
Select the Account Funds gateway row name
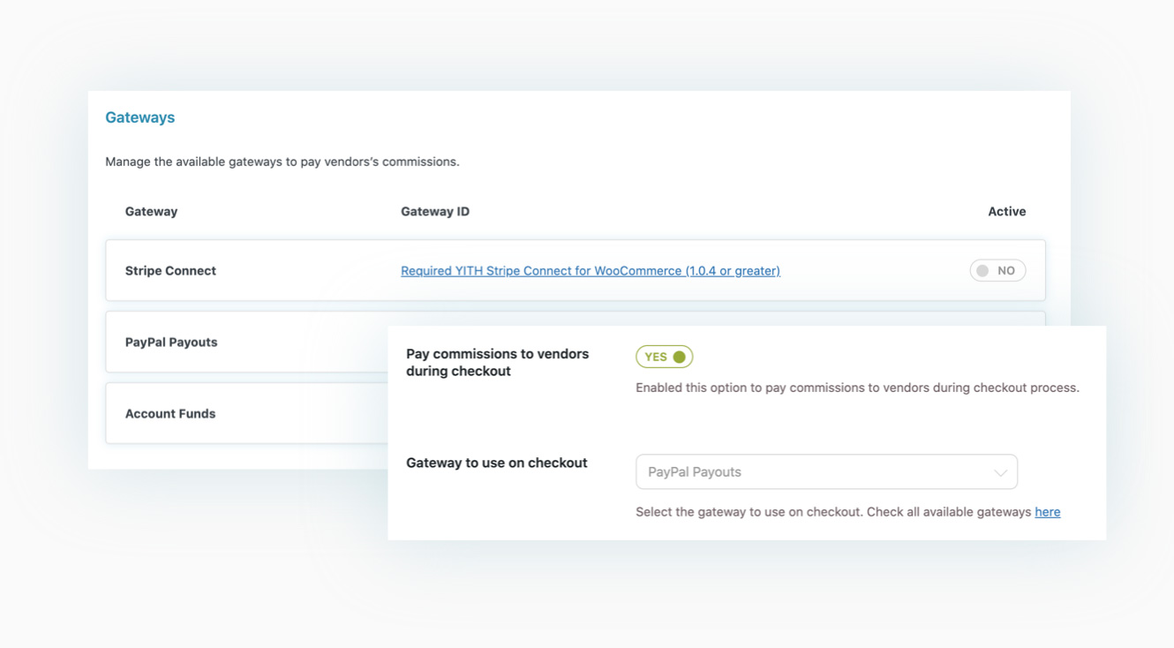(x=170, y=413)
